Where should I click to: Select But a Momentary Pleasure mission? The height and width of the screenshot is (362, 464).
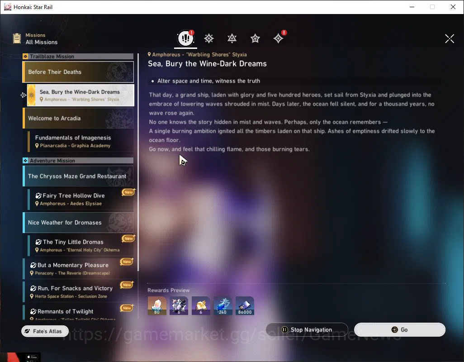(78, 269)
